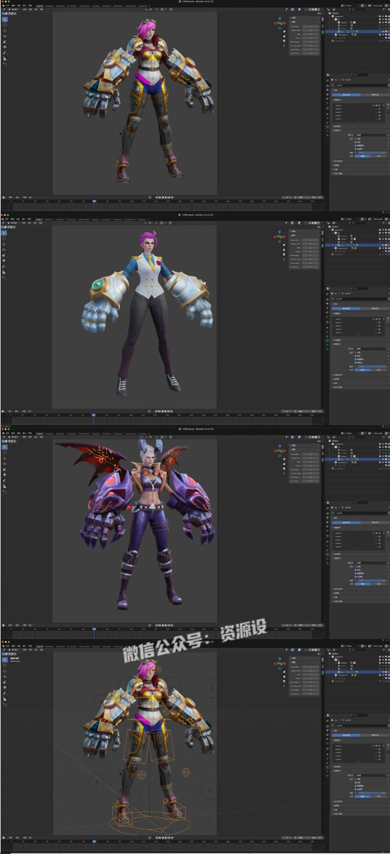This screenshot has width=390, height=854.
Task: Select the Rotate tool in white-vest character window
Action: coord(5,250)
